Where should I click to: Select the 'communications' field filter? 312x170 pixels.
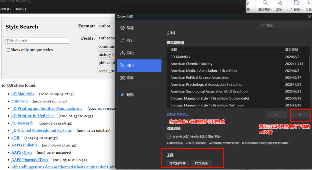(x=106, y=46)
